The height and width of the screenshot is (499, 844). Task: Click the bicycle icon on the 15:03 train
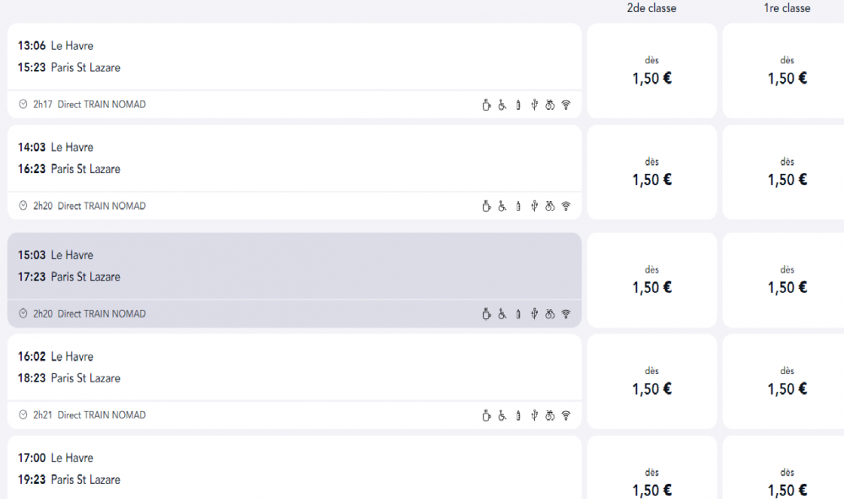coord(549,314)
